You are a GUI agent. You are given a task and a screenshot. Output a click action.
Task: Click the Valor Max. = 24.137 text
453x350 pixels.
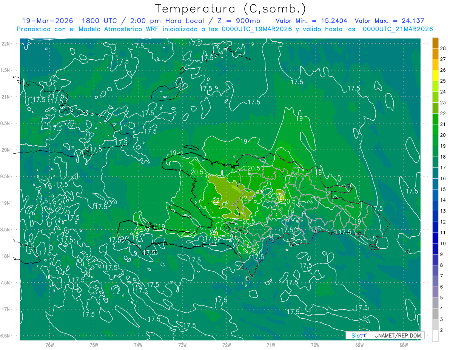coord(390,21)
